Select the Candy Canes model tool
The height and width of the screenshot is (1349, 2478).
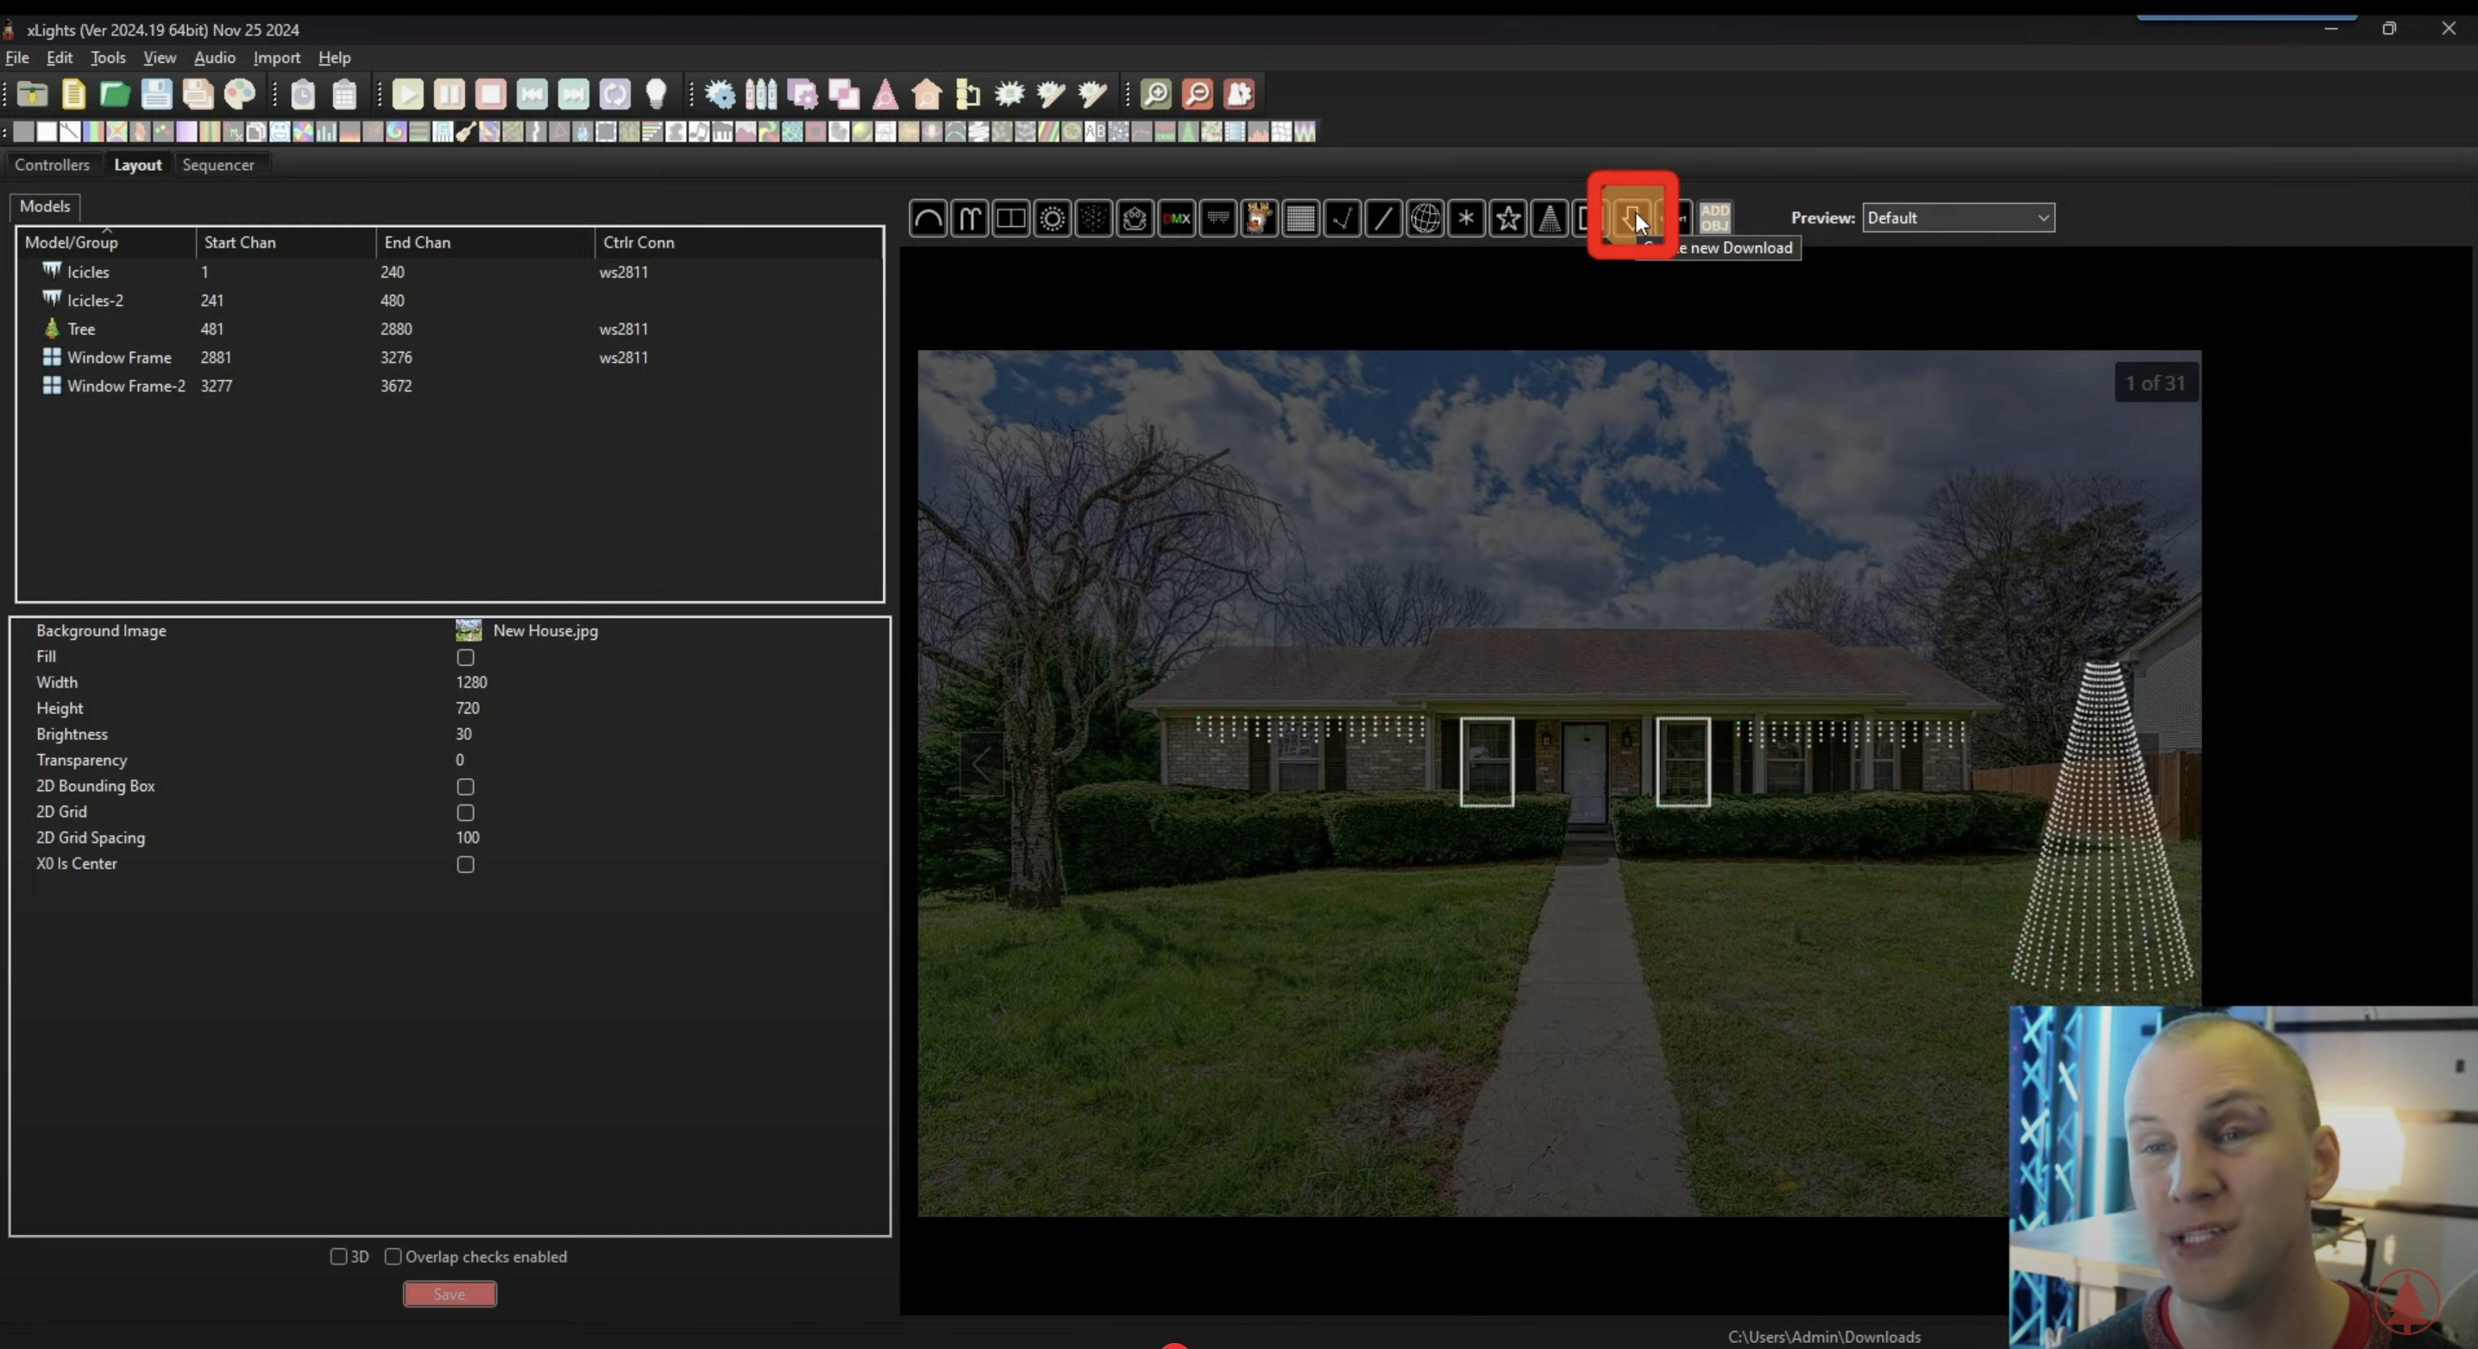point(970,218)
